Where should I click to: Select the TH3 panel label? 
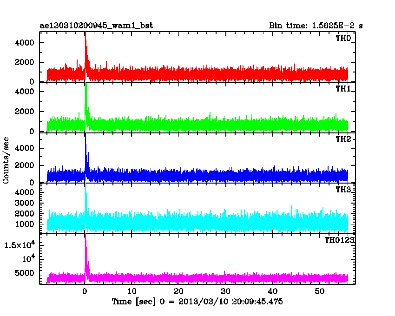pos(343,190)
